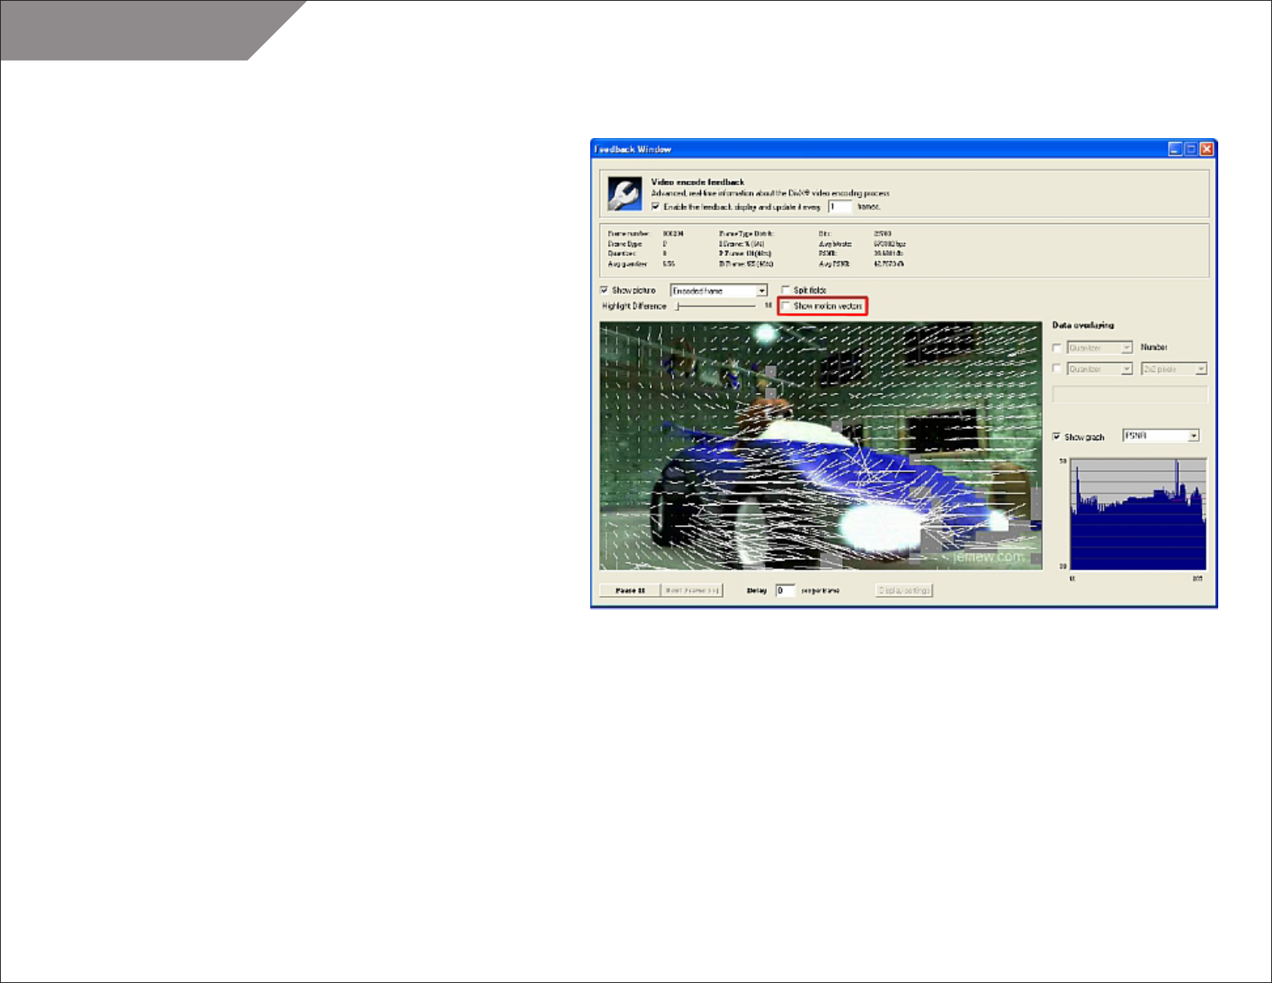Screen dimensions: 1272x983
Task: Tick the second Data overlaying checkbox
Action: (1057, 369)
